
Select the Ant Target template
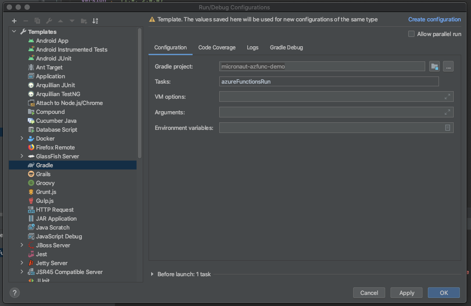click(x=49, y=67)
